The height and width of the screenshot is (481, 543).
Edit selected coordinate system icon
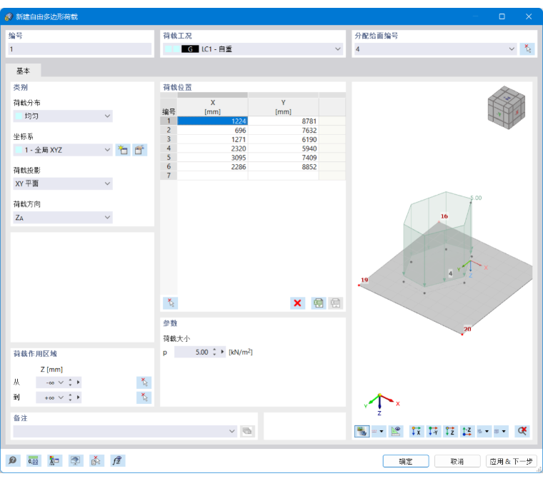[139, 150]
